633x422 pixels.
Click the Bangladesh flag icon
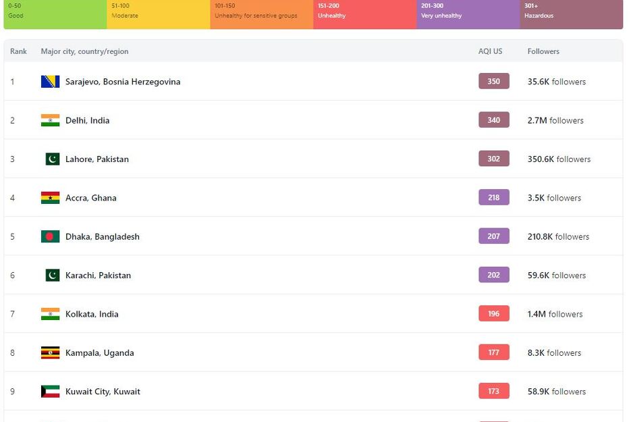(x=50, y=236)
